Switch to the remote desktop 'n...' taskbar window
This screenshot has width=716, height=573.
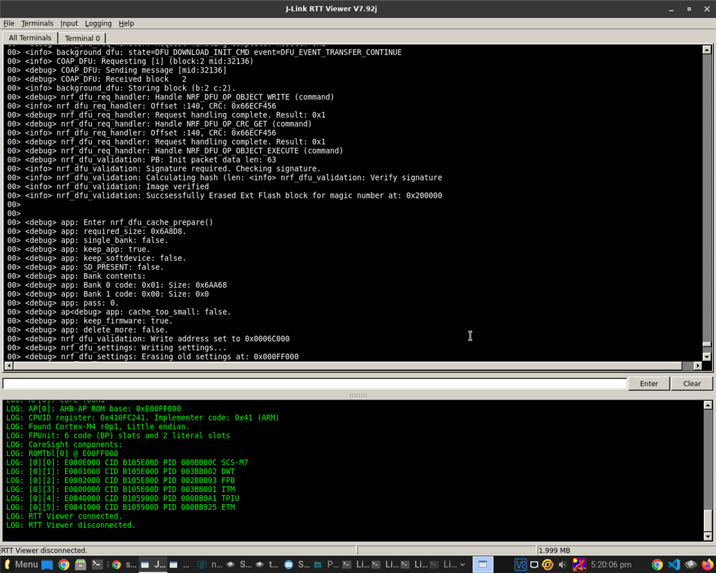[x=210, y=565]
